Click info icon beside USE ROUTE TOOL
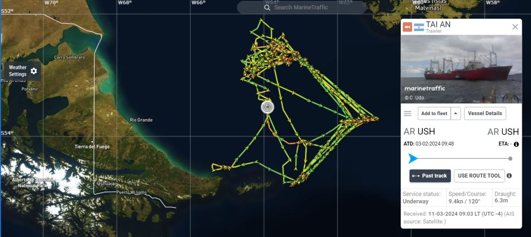The image size is (531, 237). (509, 176)
